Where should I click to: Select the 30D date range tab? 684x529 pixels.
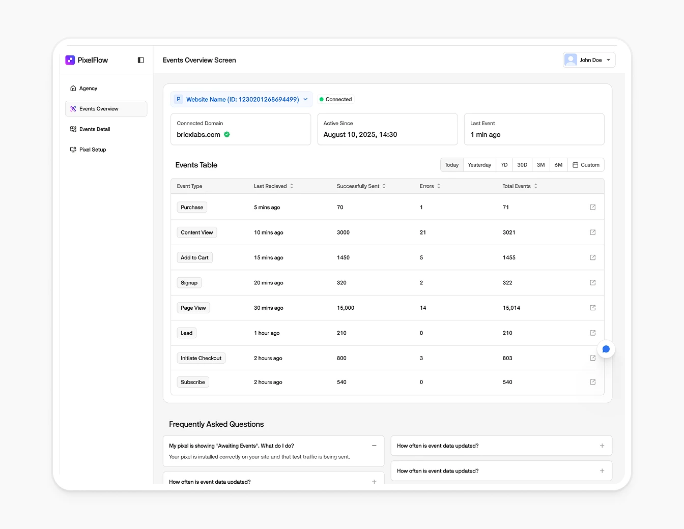click(x=522, y=164)
